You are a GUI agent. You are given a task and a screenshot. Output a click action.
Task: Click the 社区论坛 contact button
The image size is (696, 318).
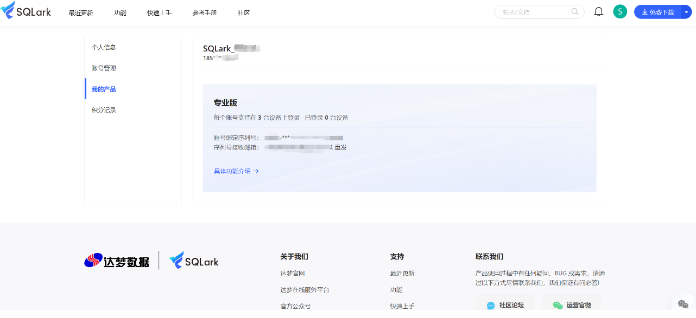(x=505, y=305)
